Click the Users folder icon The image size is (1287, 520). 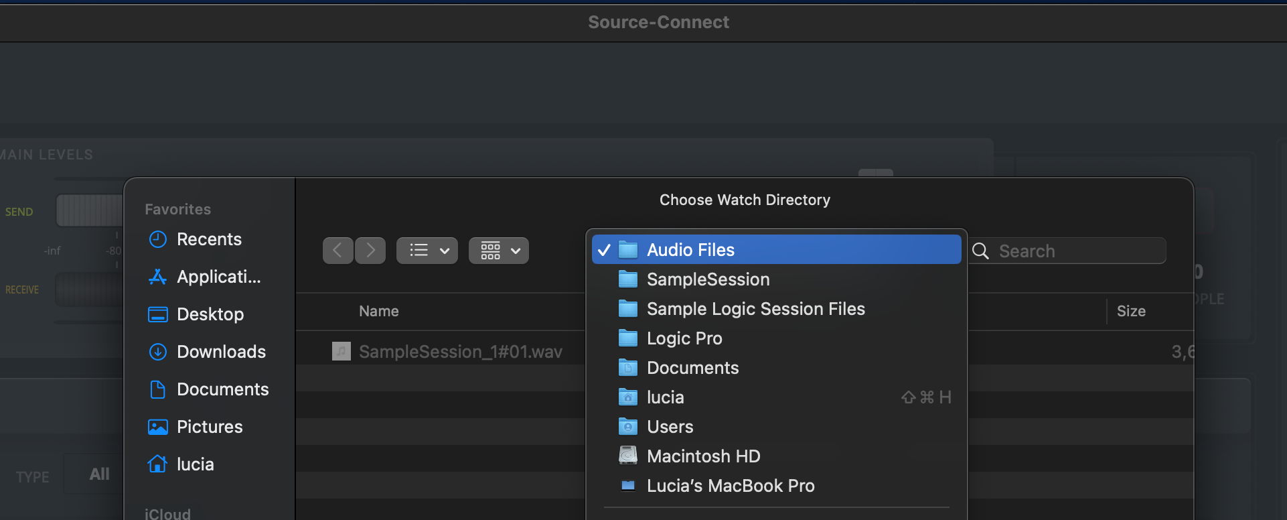click(628, 427)
